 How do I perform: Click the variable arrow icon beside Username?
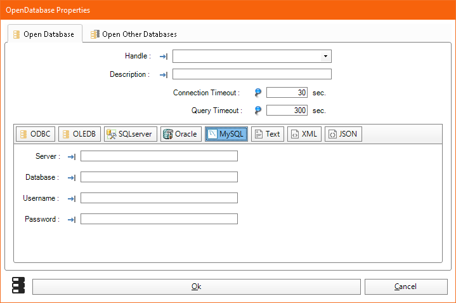coord(72,199)
